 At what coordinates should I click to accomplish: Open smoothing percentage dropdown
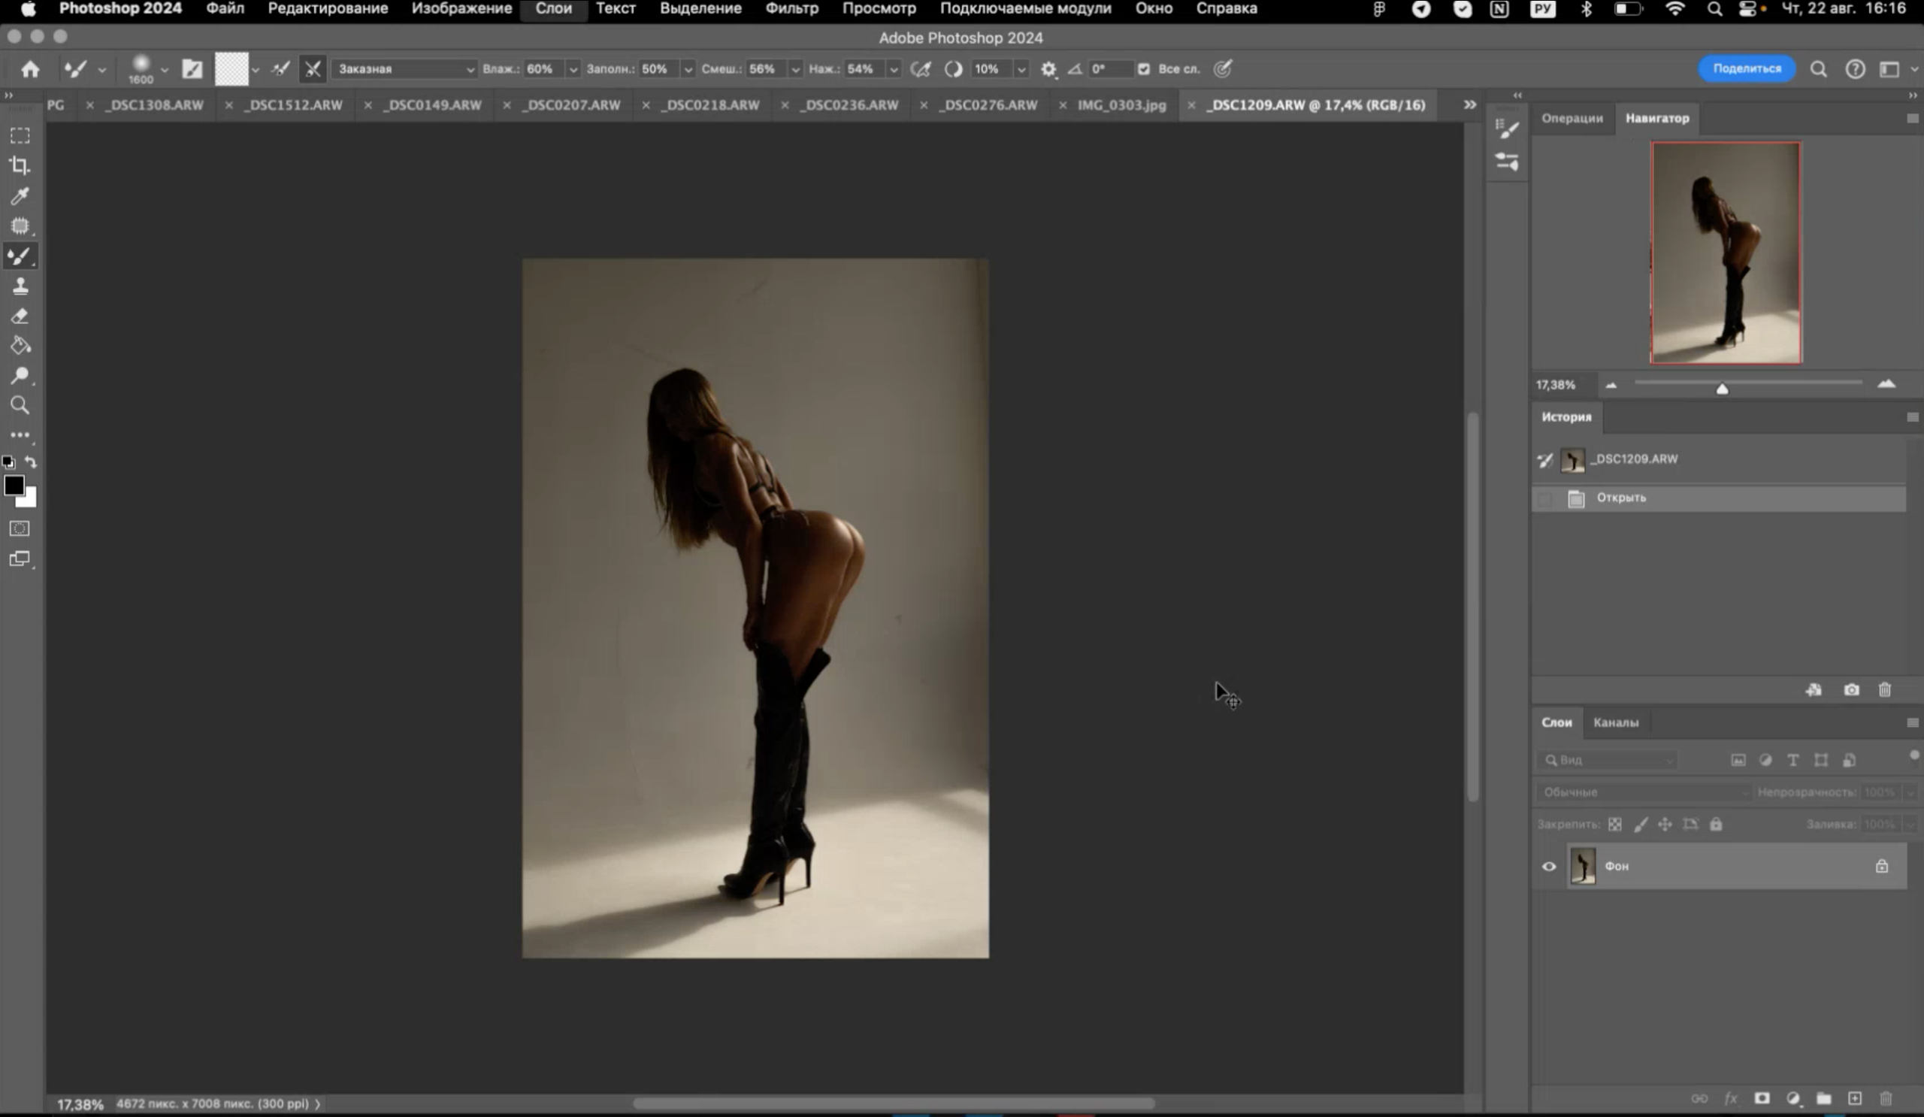click(x=1021, y=68)
